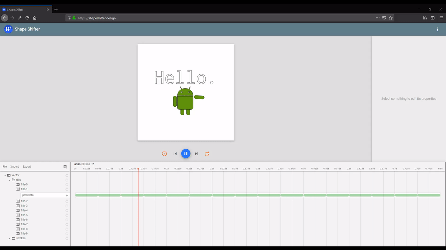Screen dimensions: 446x250
Task: Select the fills-4 path layer
Action: click(24, 210)
